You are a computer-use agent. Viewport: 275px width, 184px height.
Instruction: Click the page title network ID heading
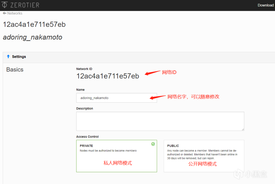(34, 24)
